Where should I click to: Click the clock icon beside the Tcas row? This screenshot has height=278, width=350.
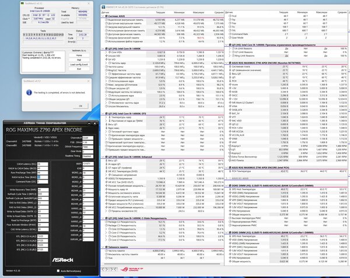coord(107,258)
